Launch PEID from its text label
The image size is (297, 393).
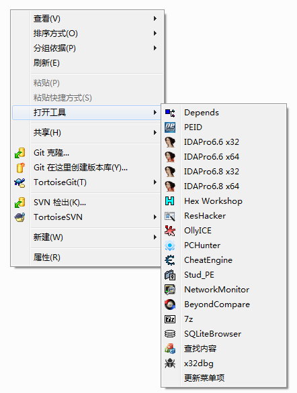193,127
